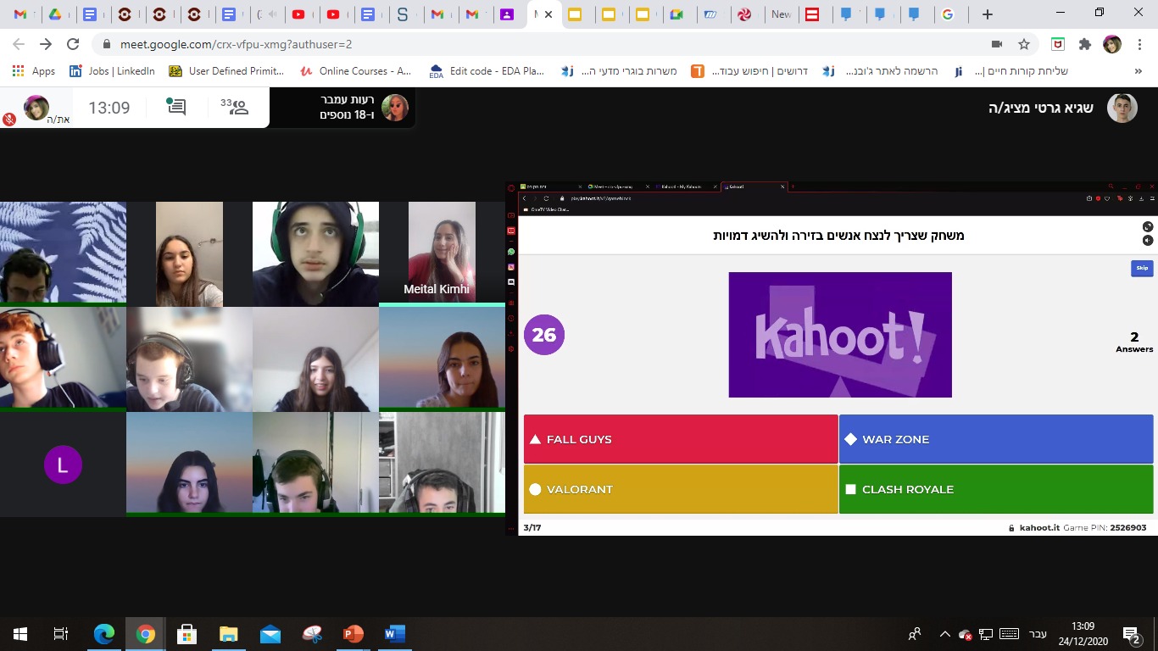Open File Explorer from the taskbar

pos(229,633)
